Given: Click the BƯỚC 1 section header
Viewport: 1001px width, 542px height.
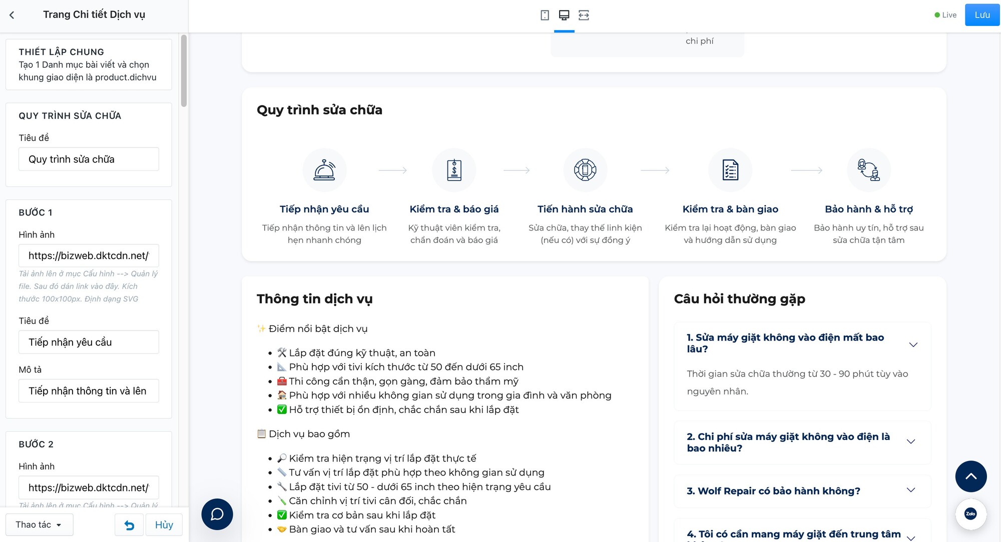Looking at the screenshot, I should point(36,212).
